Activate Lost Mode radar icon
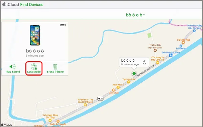This screenshot has width=203, height=127. [x=34, y=67]
